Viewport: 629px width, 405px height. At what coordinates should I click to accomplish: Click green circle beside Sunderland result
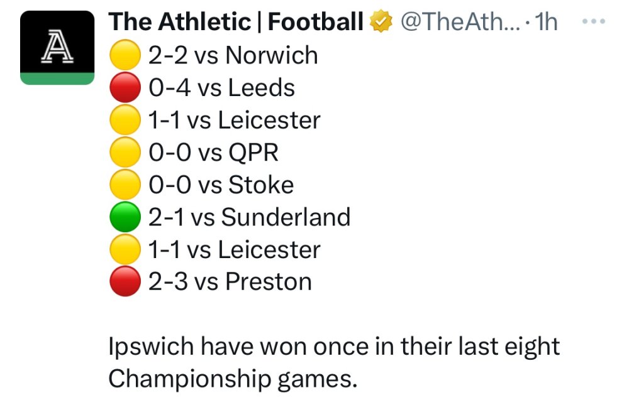click(125, 217)
